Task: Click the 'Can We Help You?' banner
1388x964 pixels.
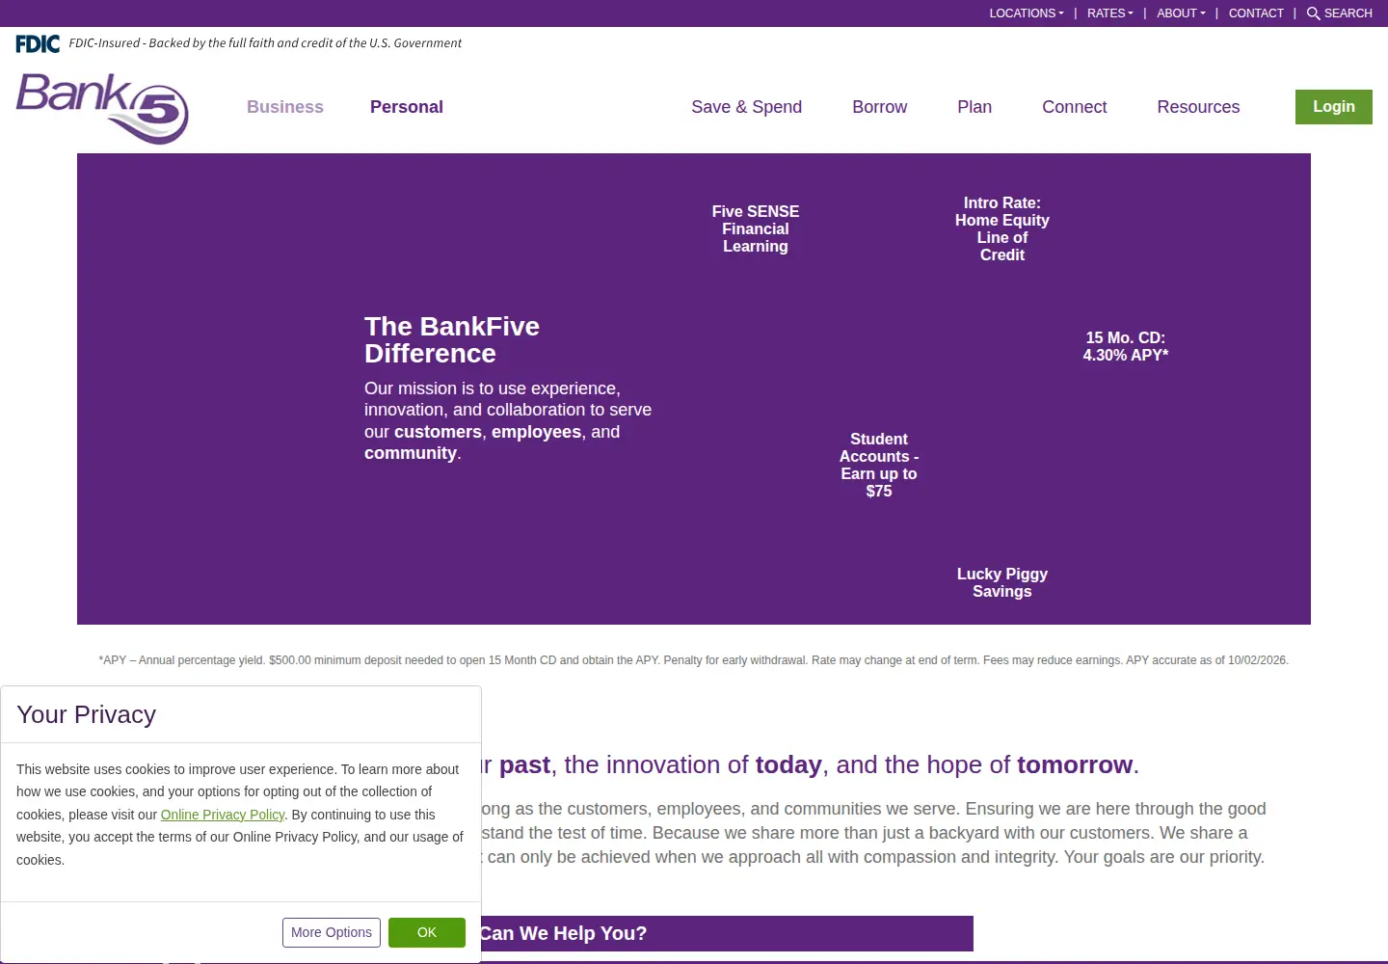Action: pyautogui.click(x=728, y=933)
